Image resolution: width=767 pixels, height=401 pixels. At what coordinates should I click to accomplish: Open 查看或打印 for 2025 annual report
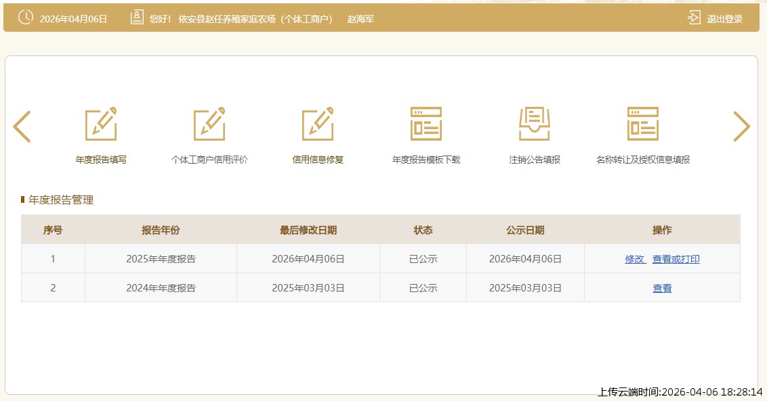pyautogui.click(x=676, y=259)
